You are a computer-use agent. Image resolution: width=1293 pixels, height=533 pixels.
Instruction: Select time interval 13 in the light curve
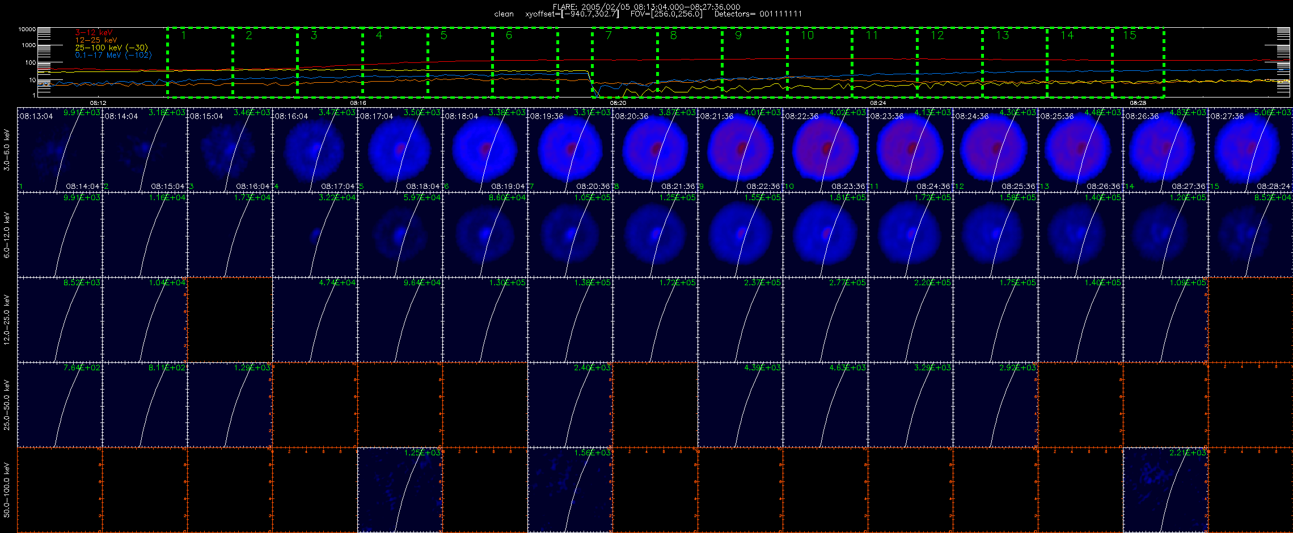[1015, 62]
